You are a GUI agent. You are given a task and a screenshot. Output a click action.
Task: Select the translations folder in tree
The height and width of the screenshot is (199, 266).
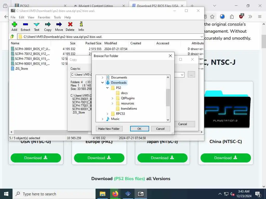tap(129, 109)
